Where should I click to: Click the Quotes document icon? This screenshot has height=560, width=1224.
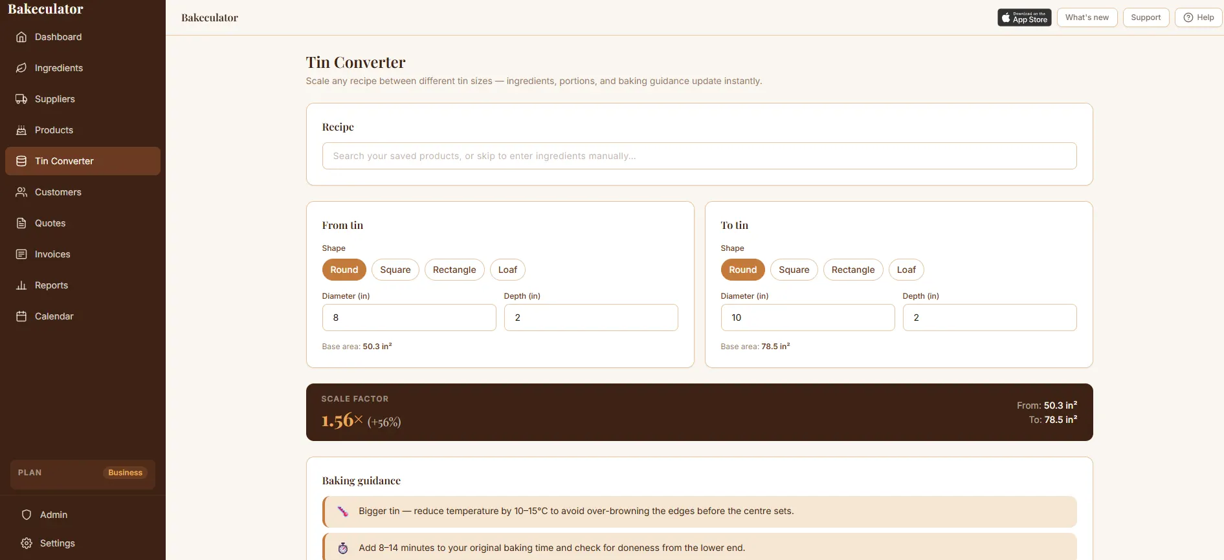[x=21, y=223]
